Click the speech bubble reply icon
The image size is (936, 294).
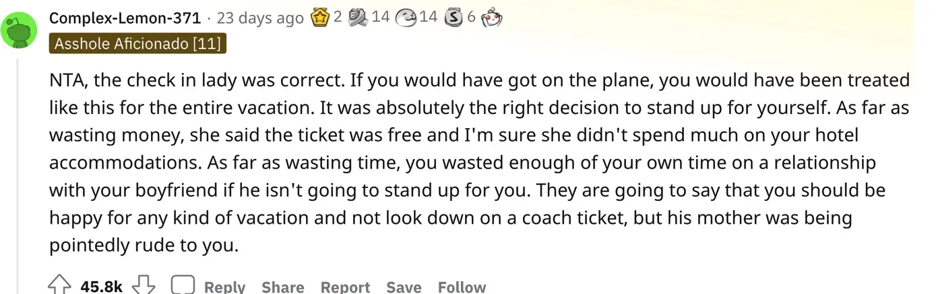click(x=183, y=286)
